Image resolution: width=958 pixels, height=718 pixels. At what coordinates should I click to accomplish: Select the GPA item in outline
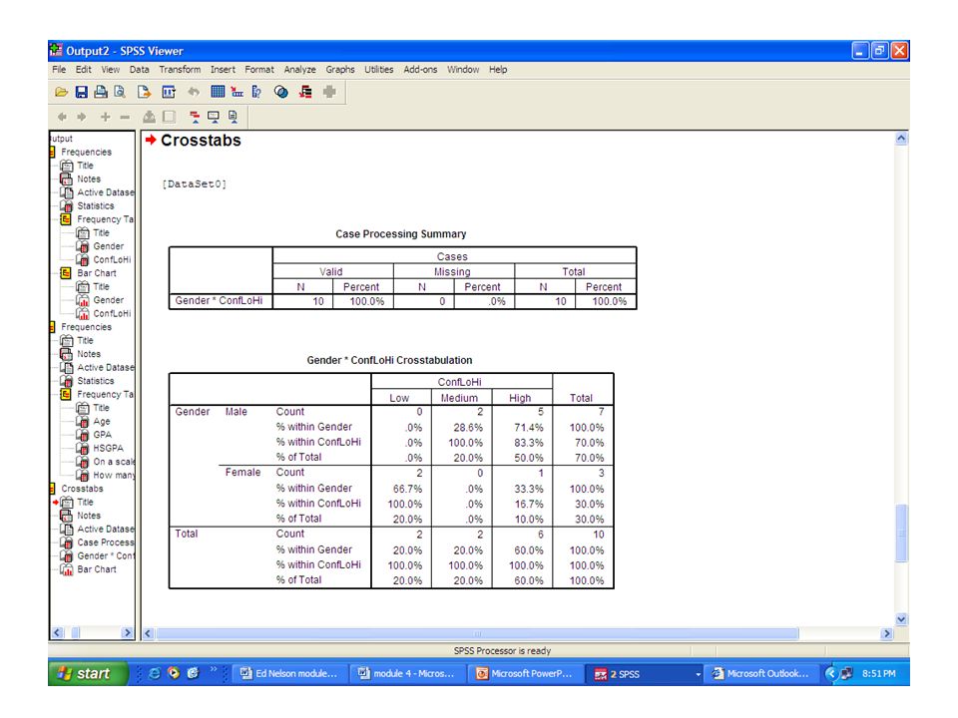[94, 435]
